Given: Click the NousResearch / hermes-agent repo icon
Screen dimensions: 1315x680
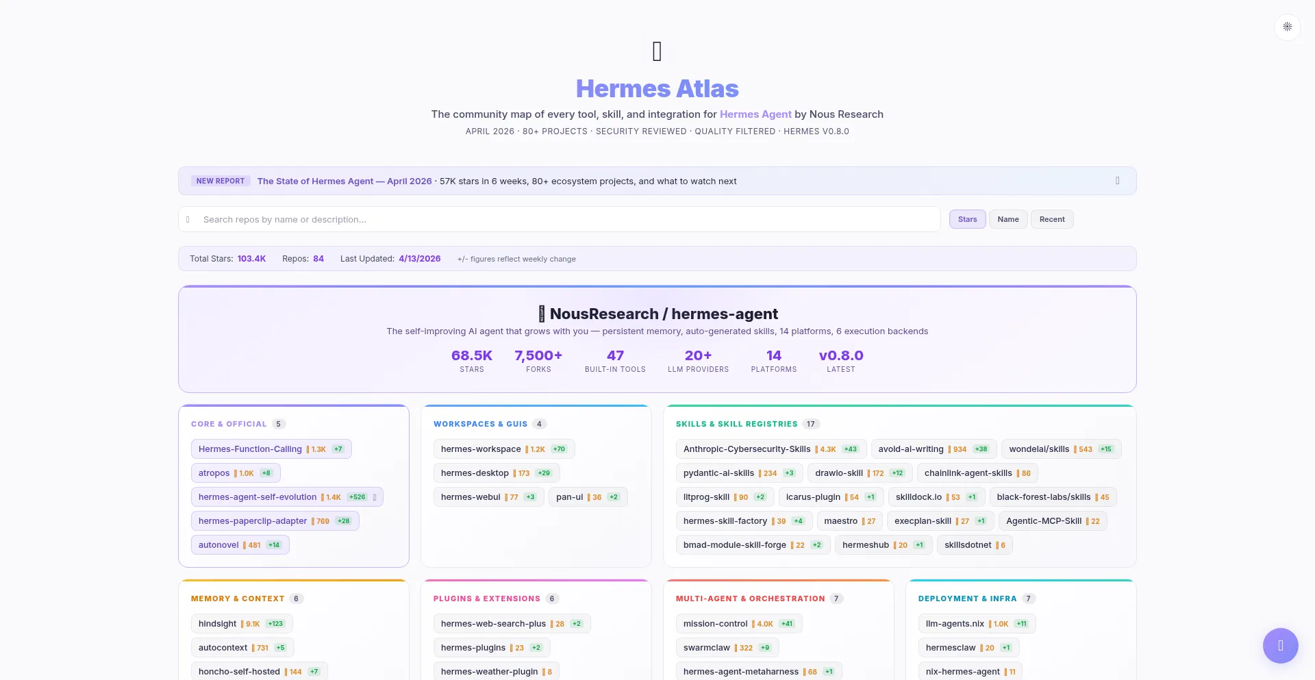Looking at the screenshot, I should point(542,314).
